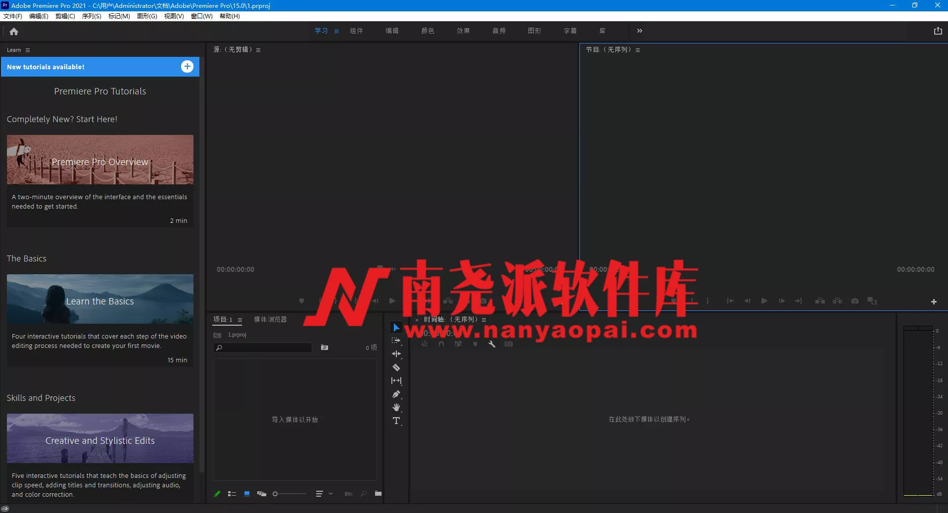Image resolution: width=948 pixels, height=513 pixels.
Task: Switch to the 效果 workspace
Action: [463, 31]
